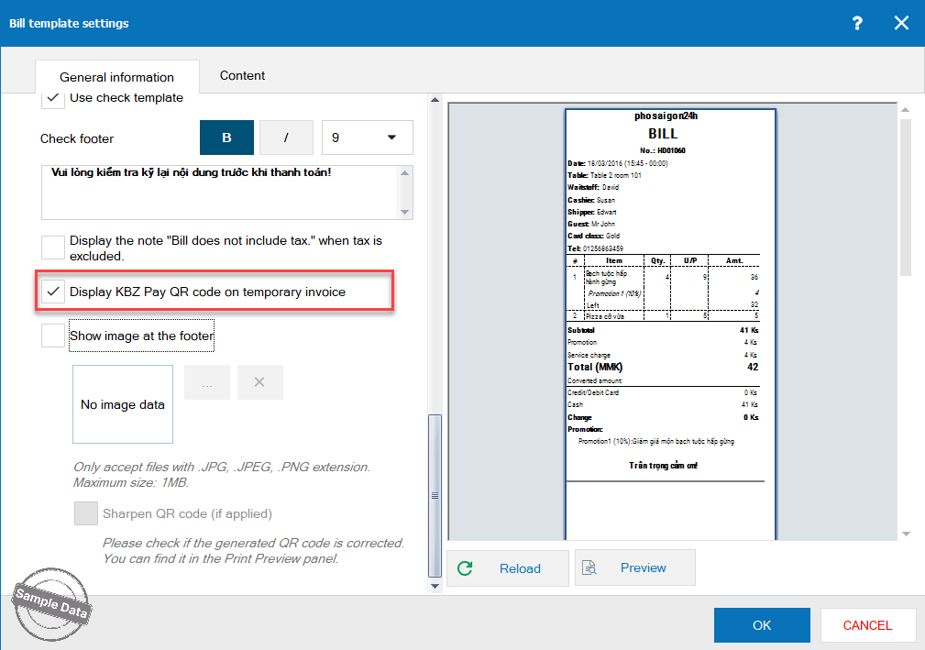The height and width of the screenshot is (650, 925).
Task: Toggle the Use check template checkbox
Action: (x=53, y=98)
